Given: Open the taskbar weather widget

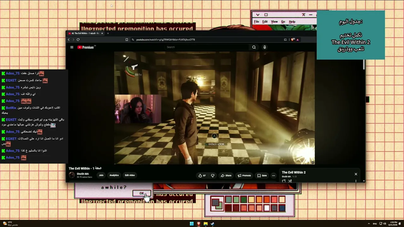Looking at the screenshot, I should pos(10,224).
